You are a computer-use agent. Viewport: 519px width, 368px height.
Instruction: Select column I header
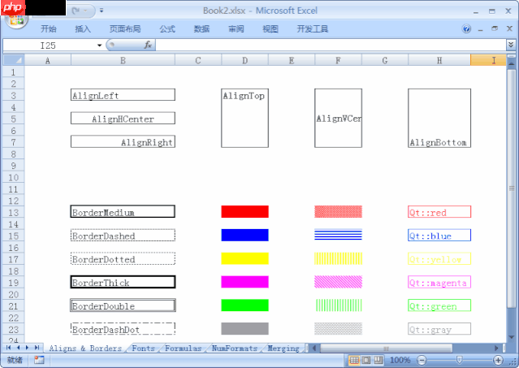point(488,61)
